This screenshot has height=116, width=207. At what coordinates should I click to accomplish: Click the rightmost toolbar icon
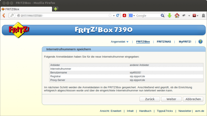coord(203,16)
